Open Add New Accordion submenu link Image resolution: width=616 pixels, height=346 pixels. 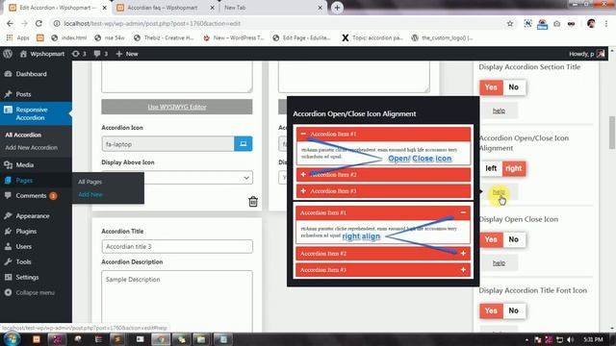point(32,147)
